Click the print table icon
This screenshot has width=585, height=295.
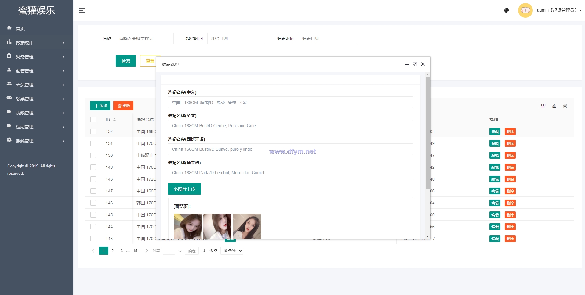pyautogui.click(x=565, y=106)
